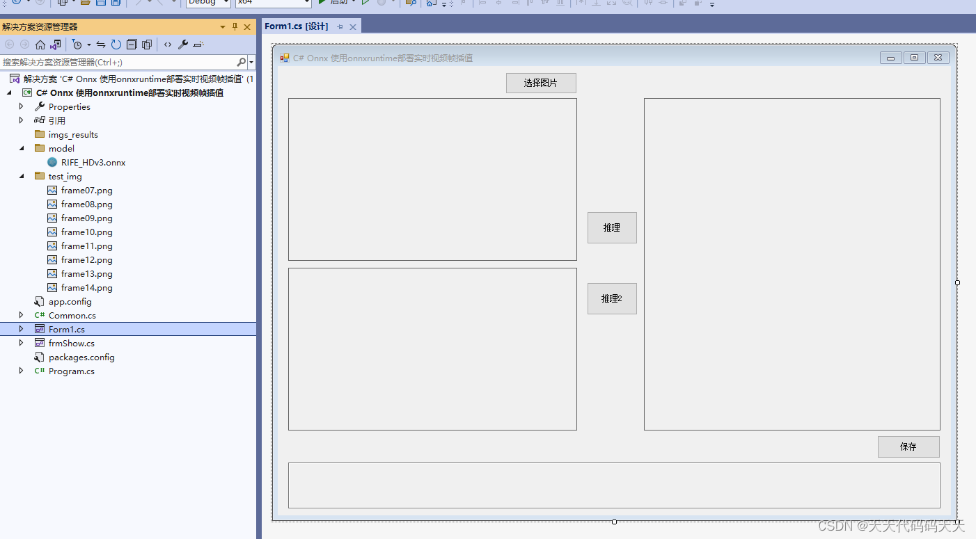
Task: Expand the pending changes filter dropdown arrow
Action: (89, 45)
